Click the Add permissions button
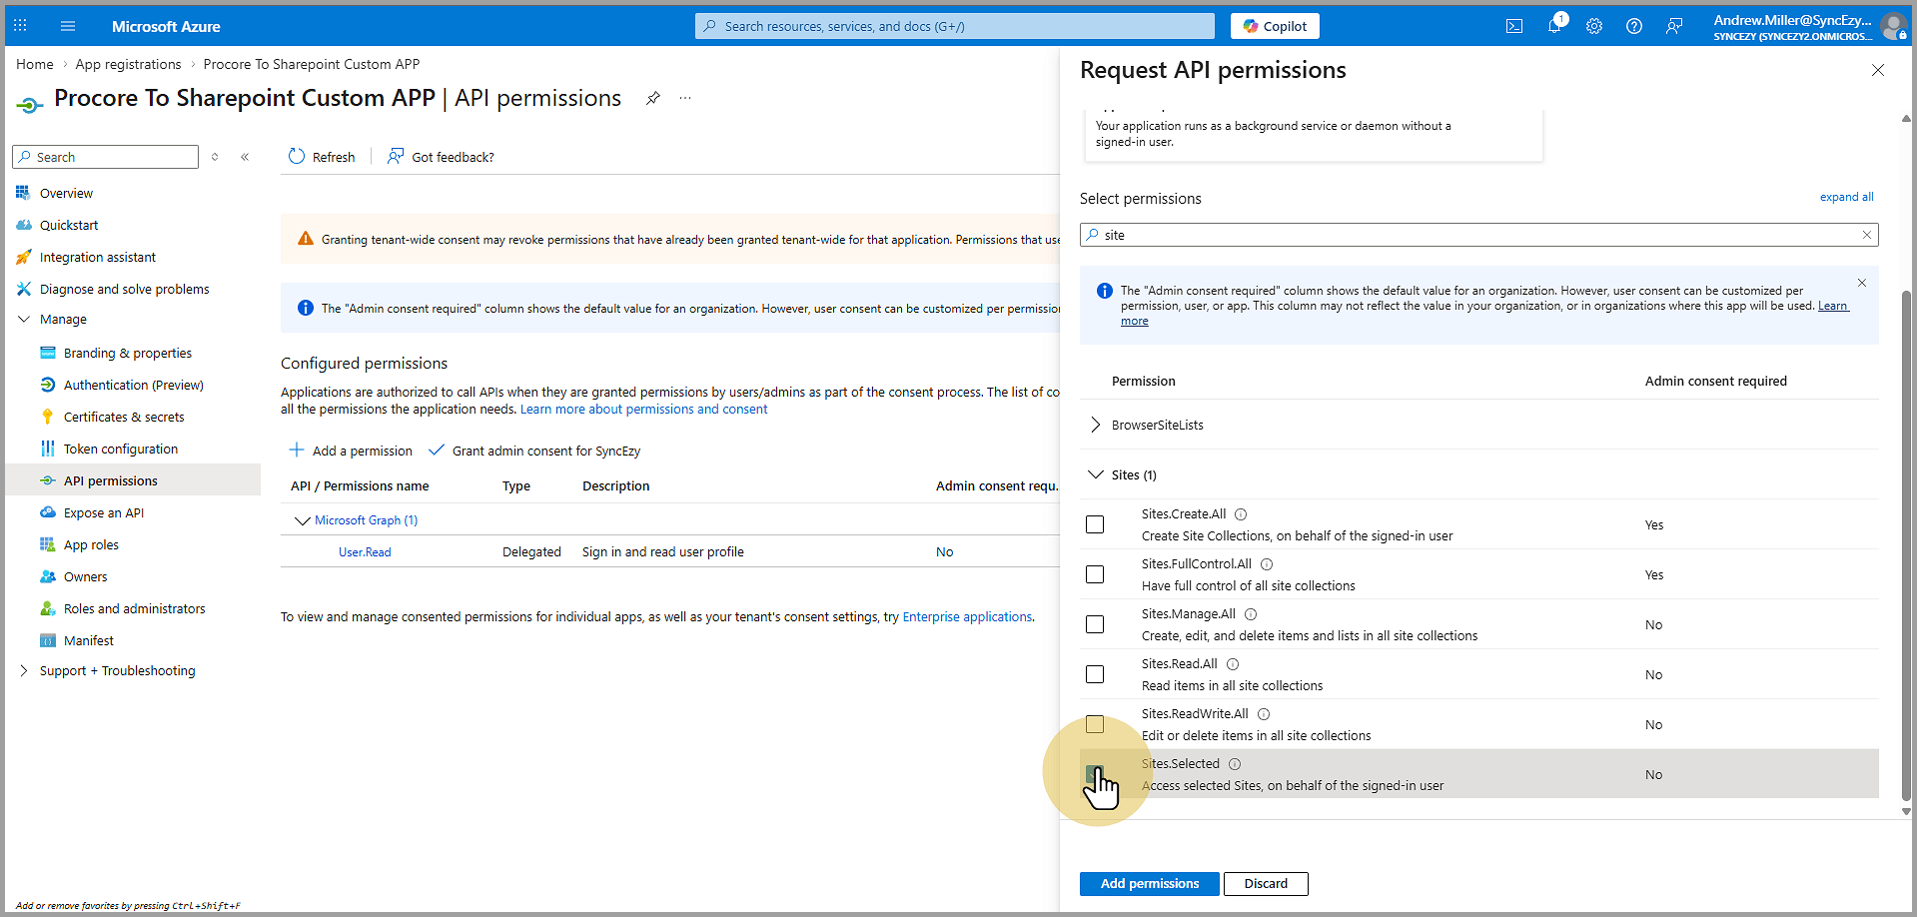 pos(1149,884)
